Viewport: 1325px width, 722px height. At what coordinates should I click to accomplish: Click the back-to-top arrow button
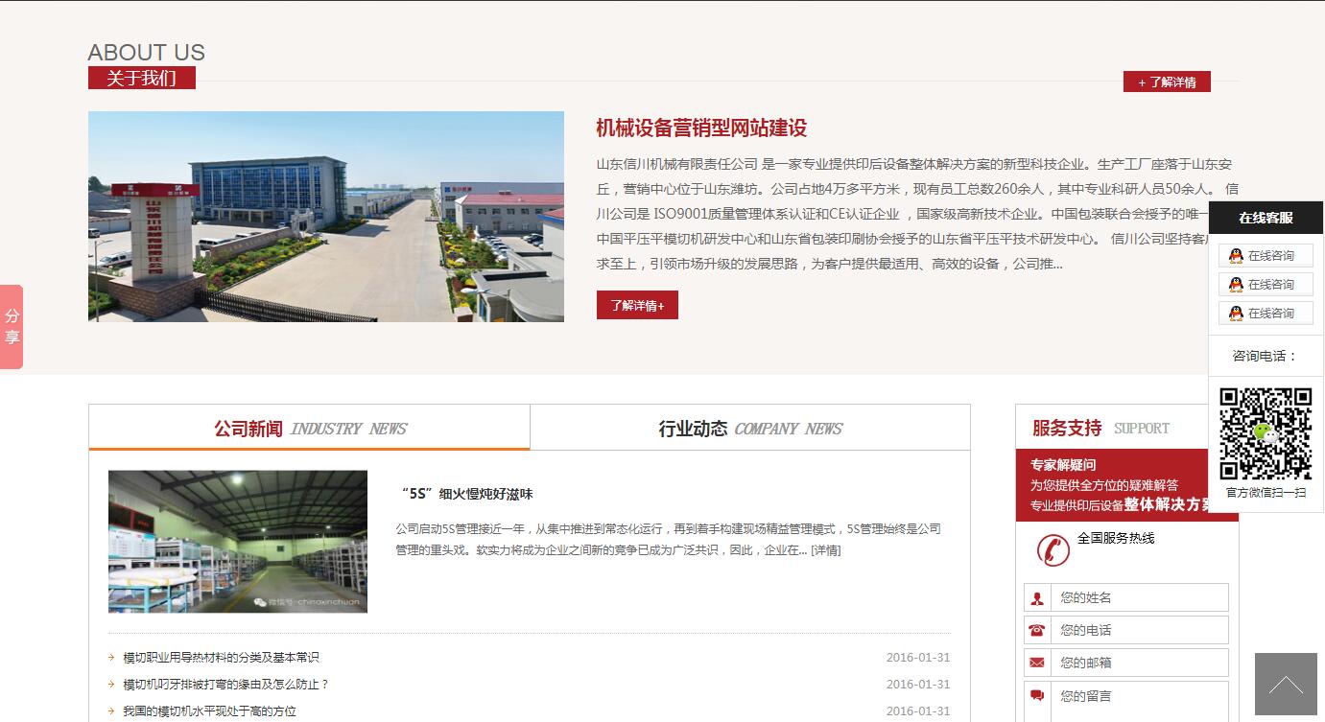1286,685
